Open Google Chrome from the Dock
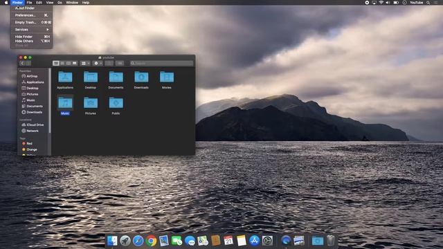Screen dimensions: 443x249 151,241
